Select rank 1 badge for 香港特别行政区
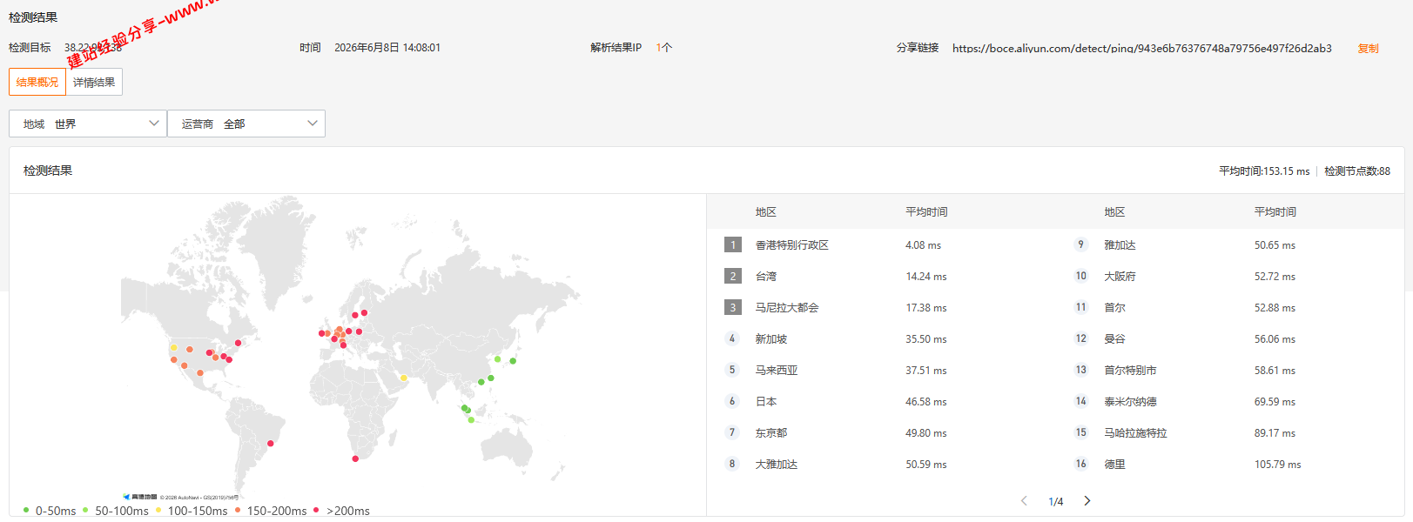 (733, 244)
